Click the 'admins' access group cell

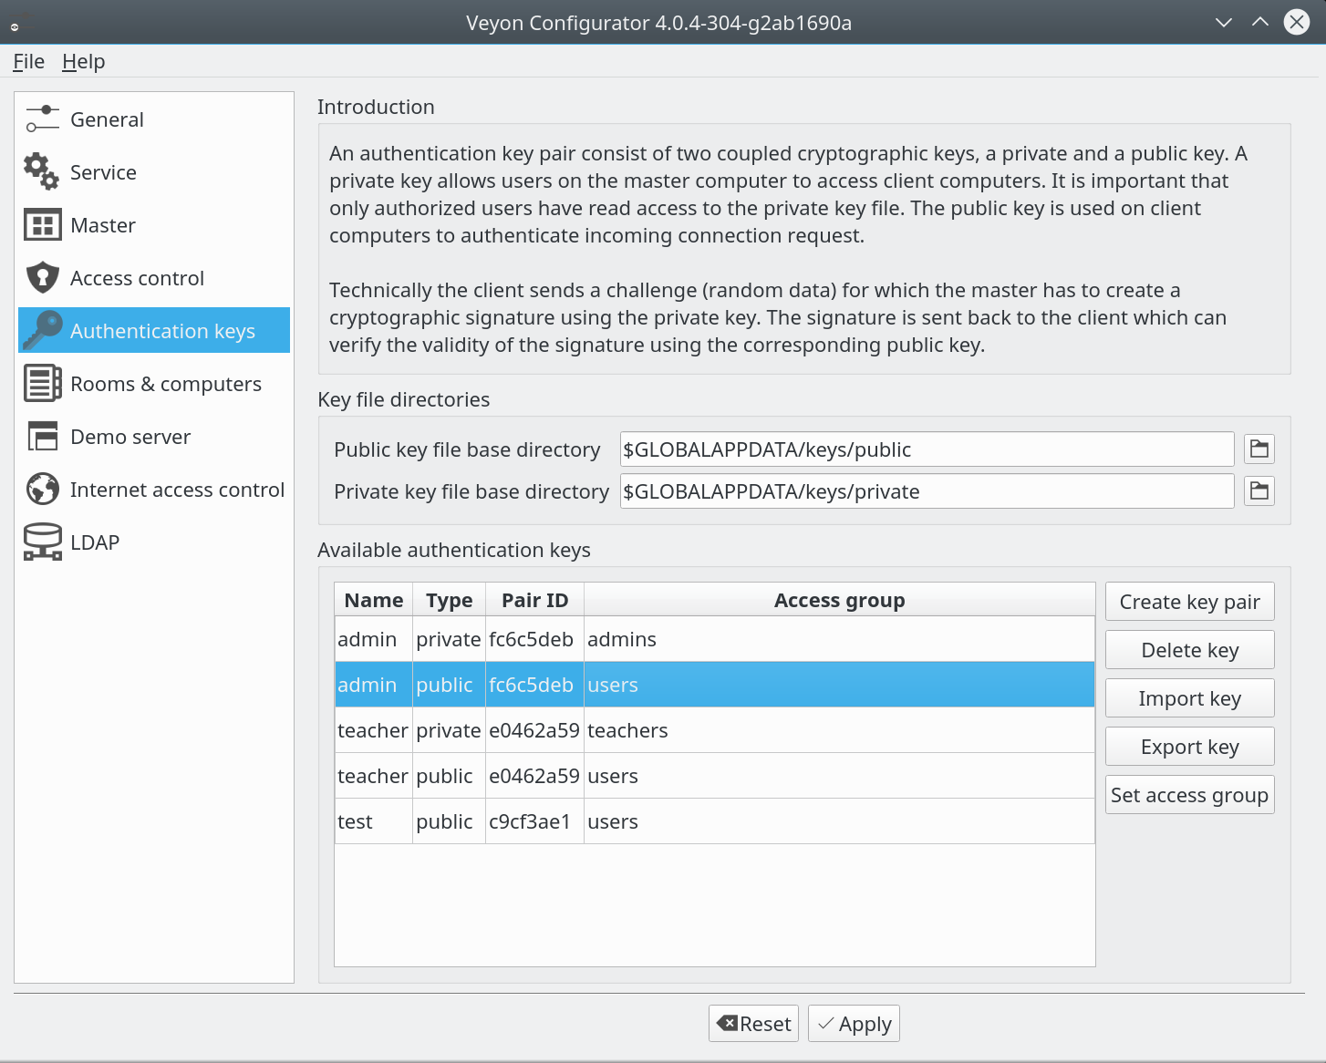coord(839,639)
